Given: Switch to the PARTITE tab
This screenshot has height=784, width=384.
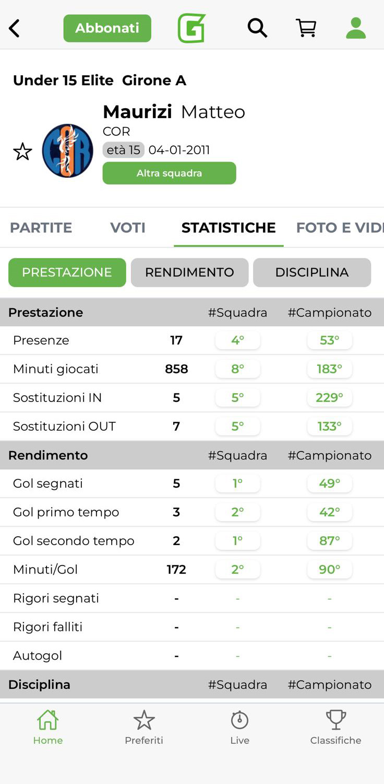Looking at the screenshot, I should pyautogui.click(x=41, y=228).
